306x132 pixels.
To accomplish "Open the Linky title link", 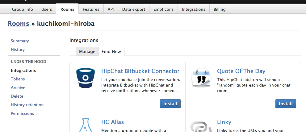I will click(x=224, y=122).
